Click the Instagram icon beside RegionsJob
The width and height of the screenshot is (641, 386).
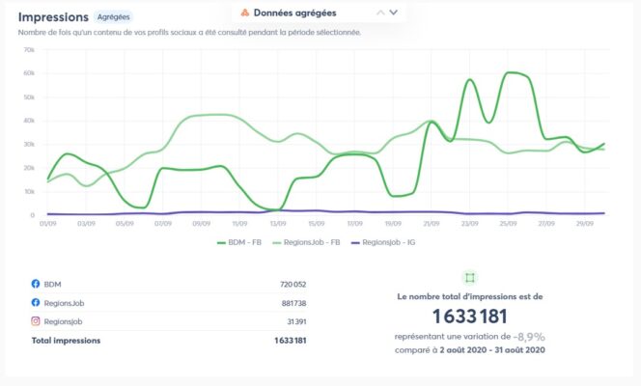point(36,321)
